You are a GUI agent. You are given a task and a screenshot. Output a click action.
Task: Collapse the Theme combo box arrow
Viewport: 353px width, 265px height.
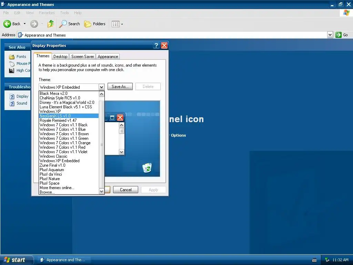[x=101, y=87]
